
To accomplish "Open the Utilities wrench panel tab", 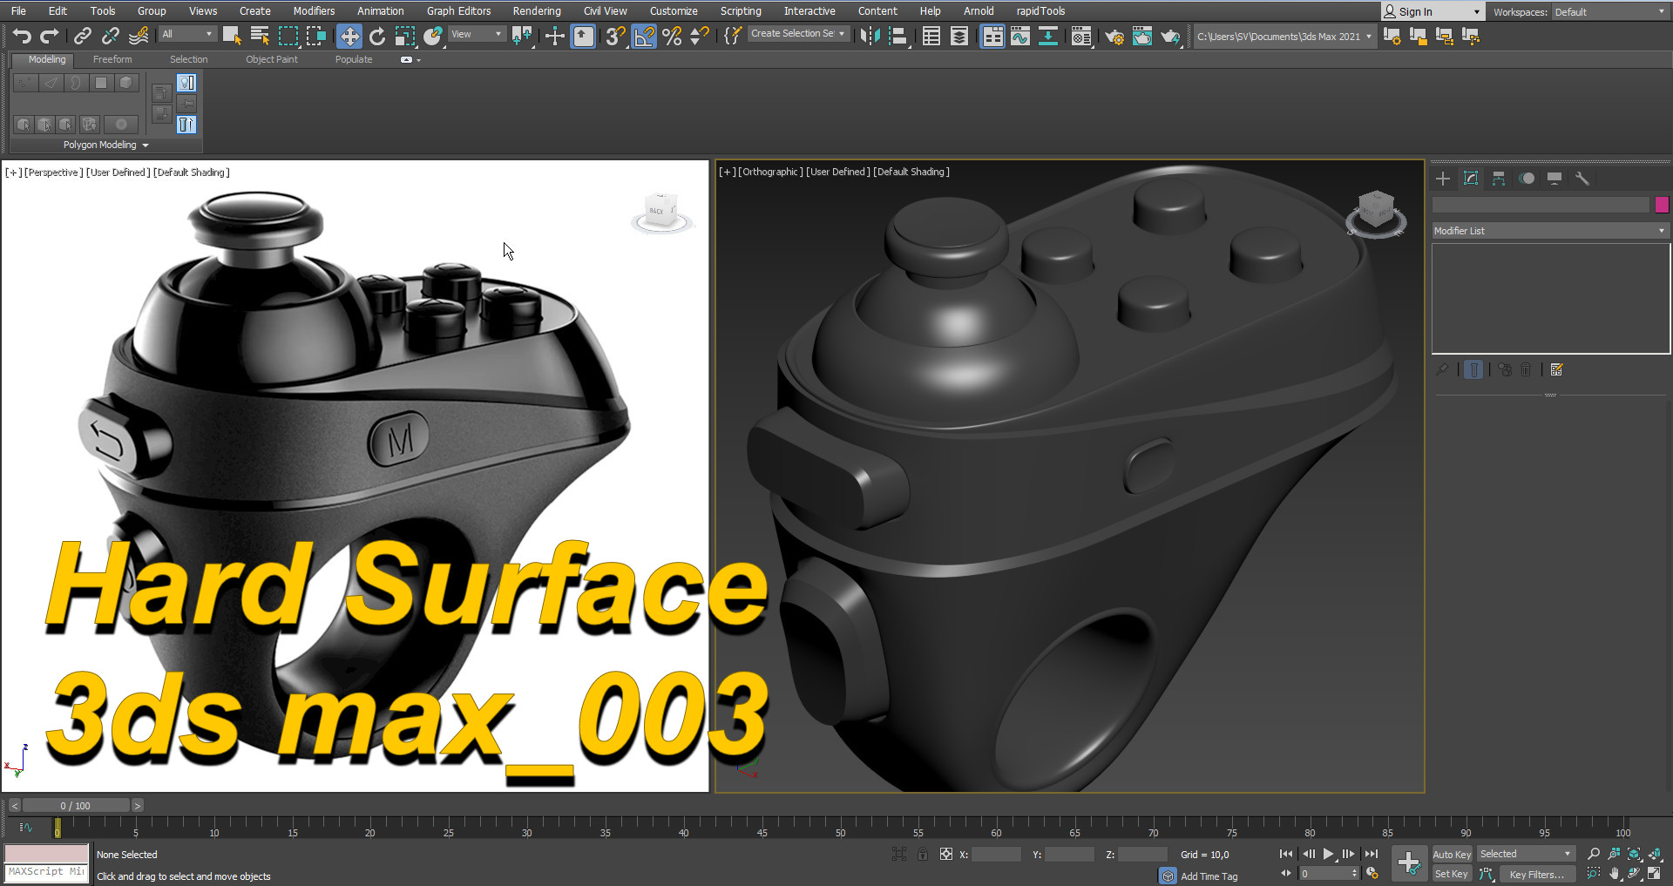I will point(1582,179).
